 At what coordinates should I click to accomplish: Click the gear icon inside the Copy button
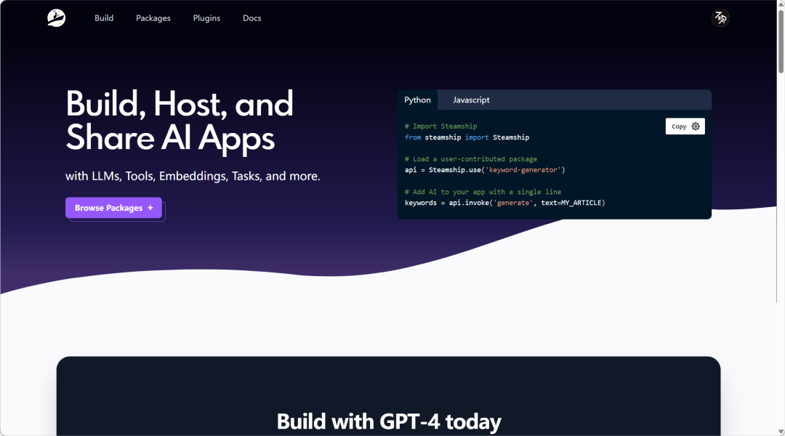point(696,126)
